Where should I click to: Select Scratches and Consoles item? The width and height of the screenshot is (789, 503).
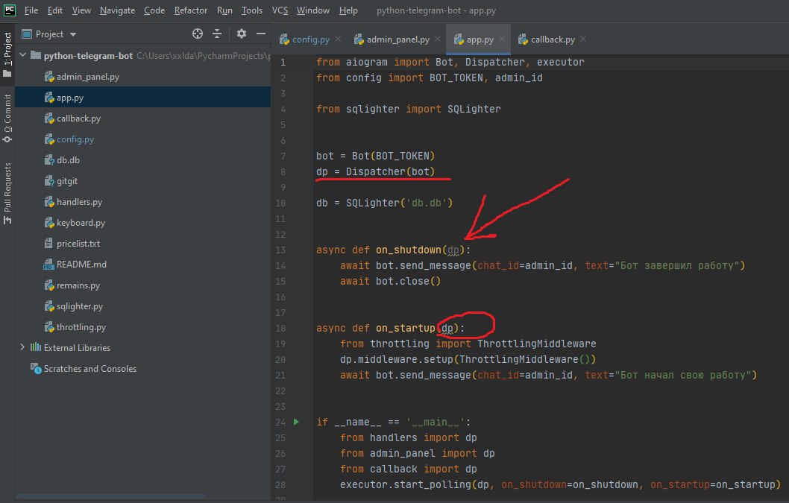[89, 369]
